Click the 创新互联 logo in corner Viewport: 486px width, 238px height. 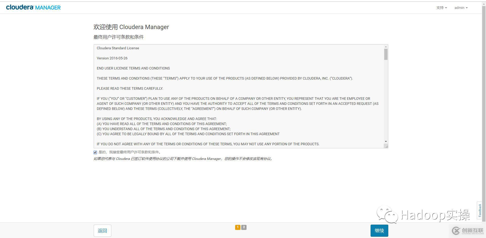468,231
